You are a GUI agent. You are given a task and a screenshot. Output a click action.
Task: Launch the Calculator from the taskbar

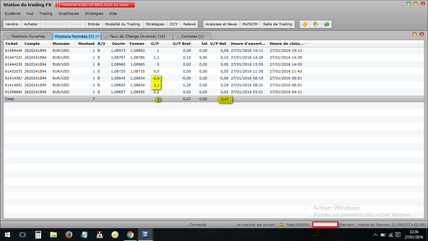tap(38, 234)
